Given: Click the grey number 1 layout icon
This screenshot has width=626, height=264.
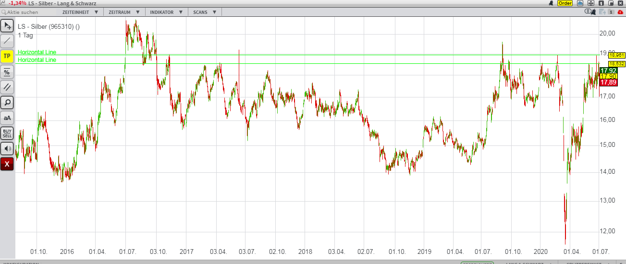Looking at the screenshot, I should pos(611,12).
